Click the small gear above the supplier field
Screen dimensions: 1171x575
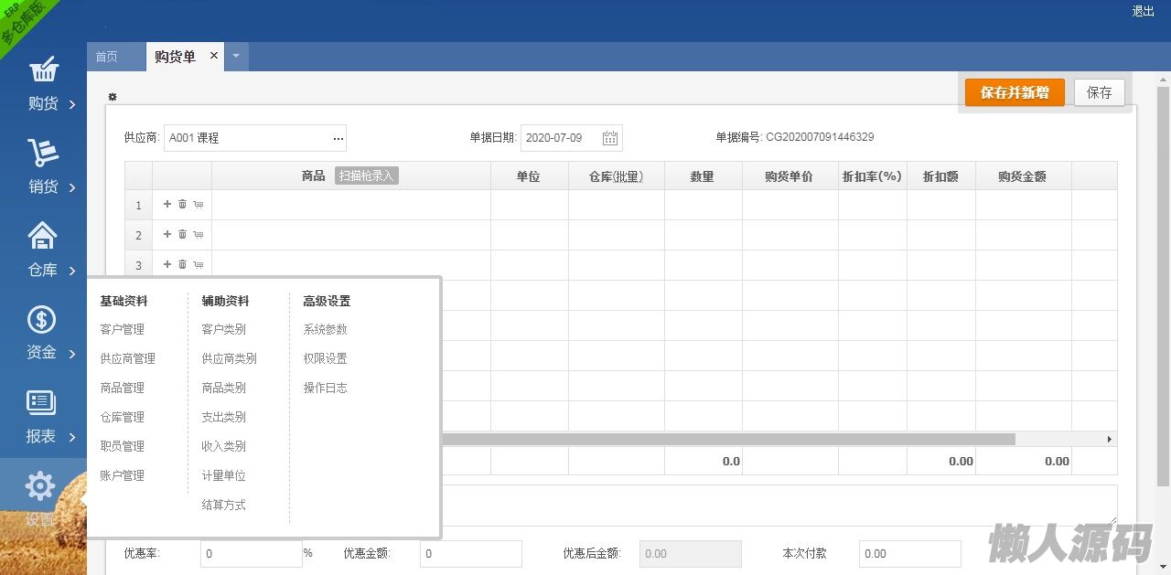[113, 97]
